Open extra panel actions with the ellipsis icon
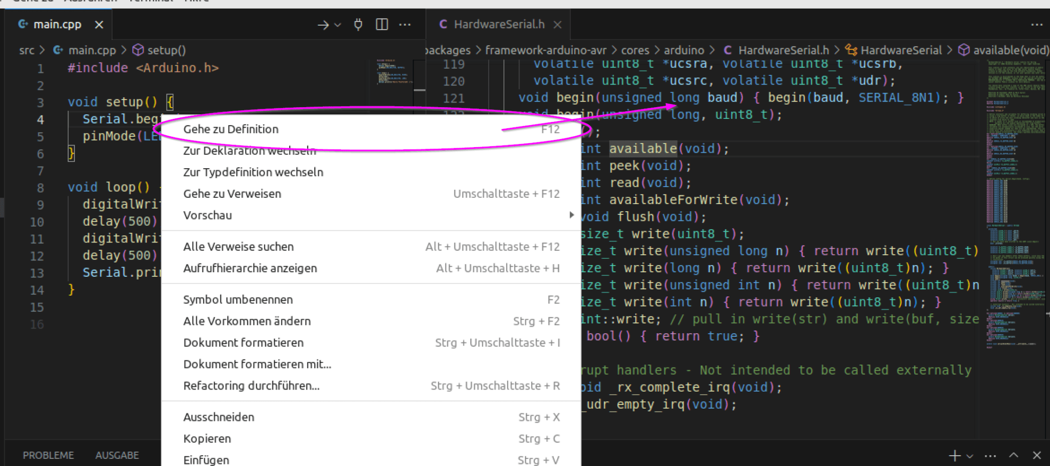The image size is (1050, 466). (990, 455)
